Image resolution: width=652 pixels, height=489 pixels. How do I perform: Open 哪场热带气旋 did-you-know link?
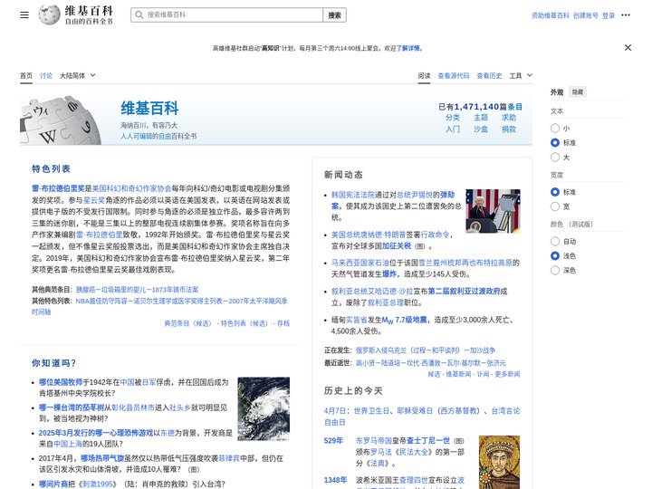click(x=102, y=458)
